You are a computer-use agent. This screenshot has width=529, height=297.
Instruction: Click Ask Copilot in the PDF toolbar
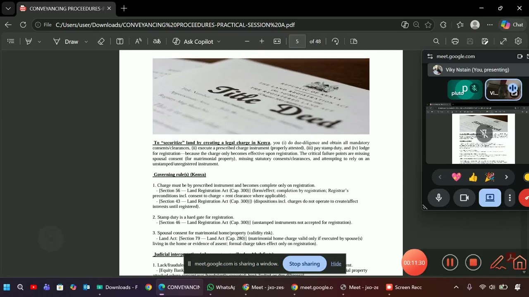(193, 41)
